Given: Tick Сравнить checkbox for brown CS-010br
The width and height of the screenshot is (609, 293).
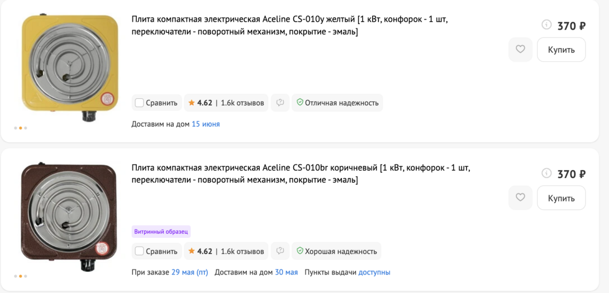Looking at the screenshot, I should [x=140, y=251].
